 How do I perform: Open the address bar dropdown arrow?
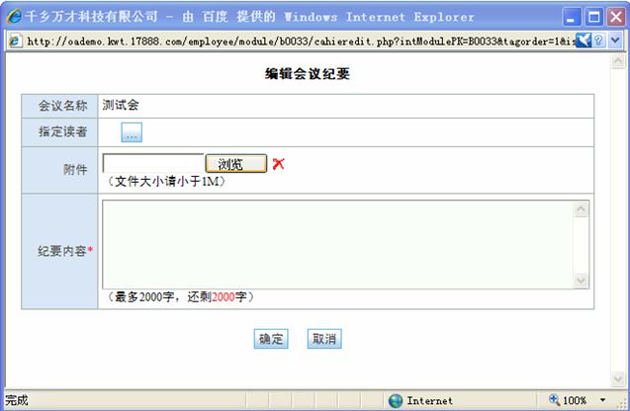[x=617, y=41]
